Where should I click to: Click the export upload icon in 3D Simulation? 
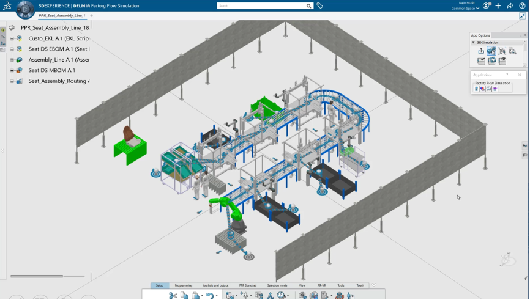(x=481, y=51)
